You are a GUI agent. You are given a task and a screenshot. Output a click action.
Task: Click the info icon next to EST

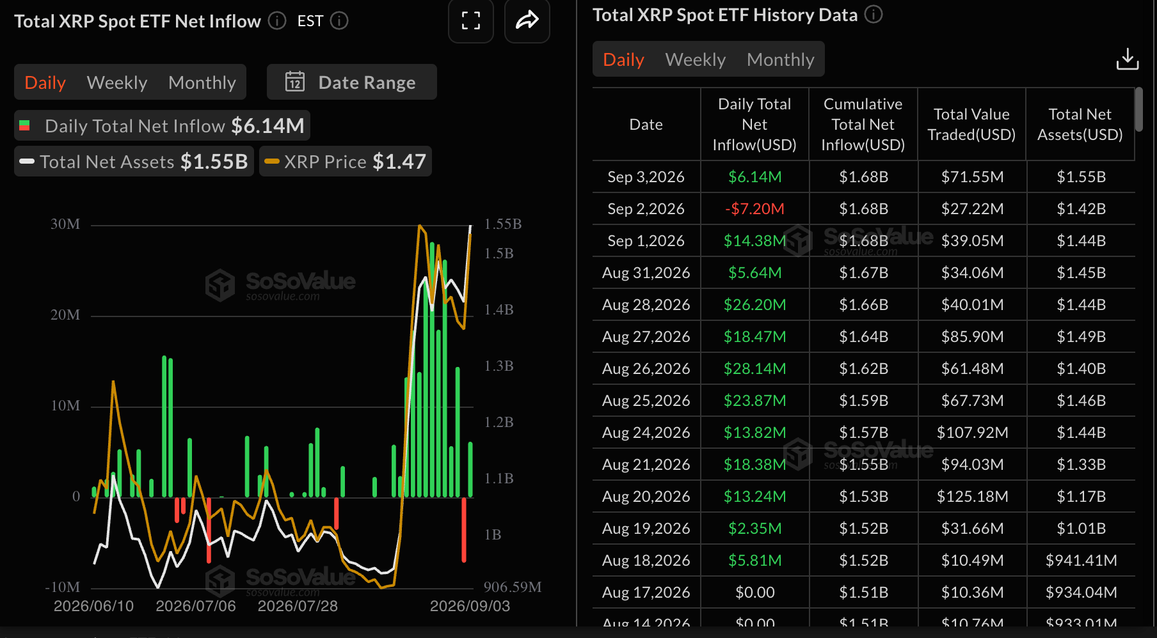click(x=339, y=21)
